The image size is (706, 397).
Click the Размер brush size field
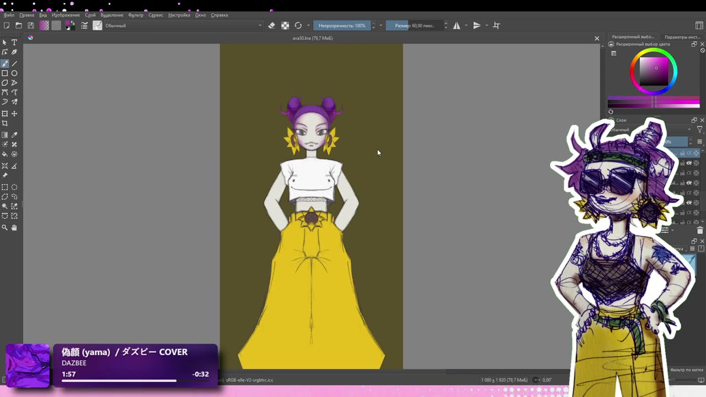point(414,25)
